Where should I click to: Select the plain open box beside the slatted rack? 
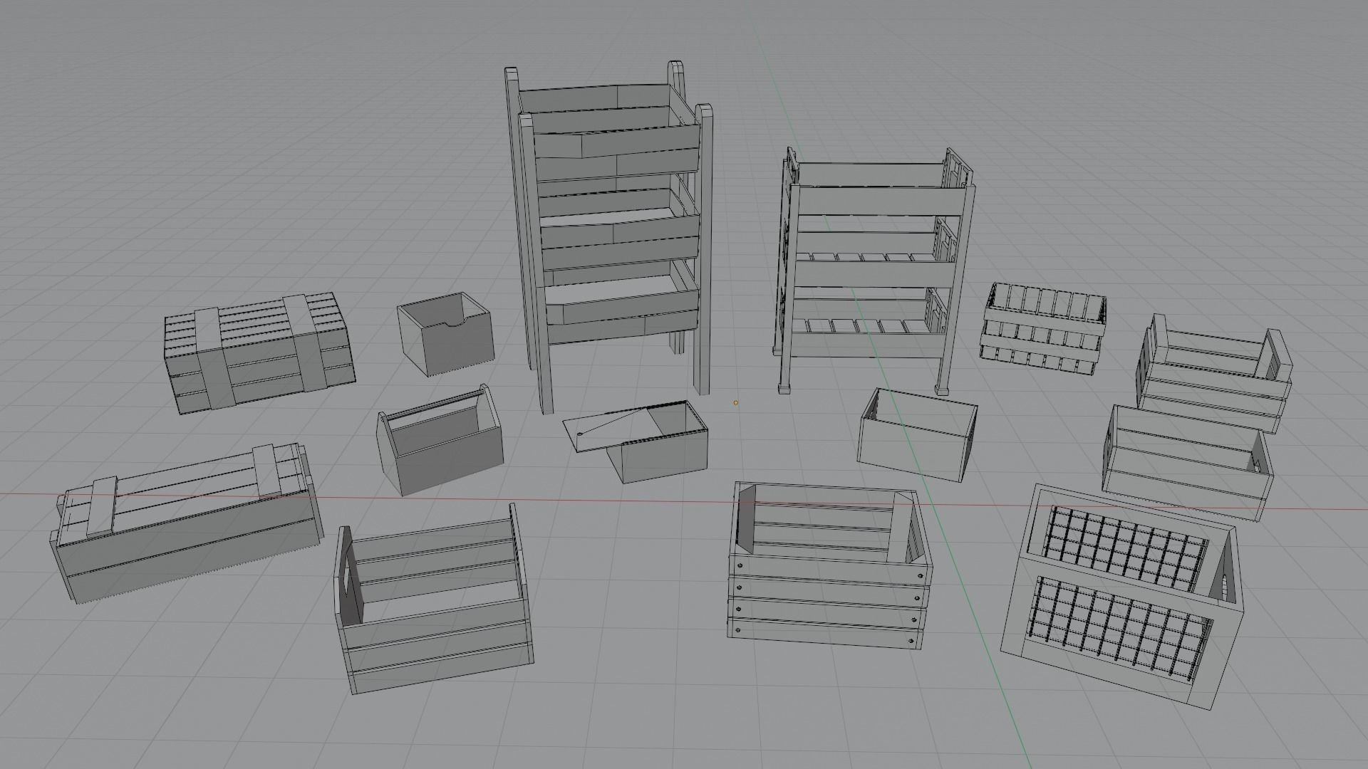(918, 435)
